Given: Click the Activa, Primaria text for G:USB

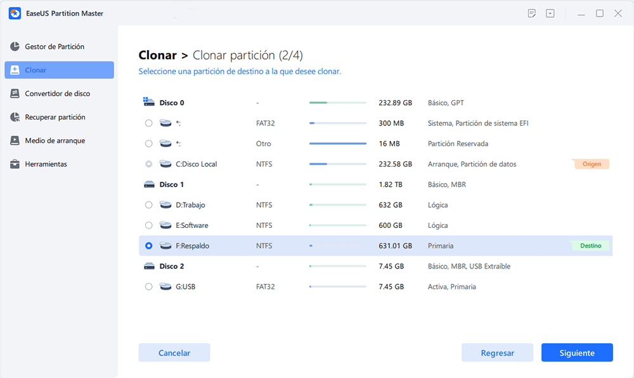Looking at the screenshot, I should 451,286.
